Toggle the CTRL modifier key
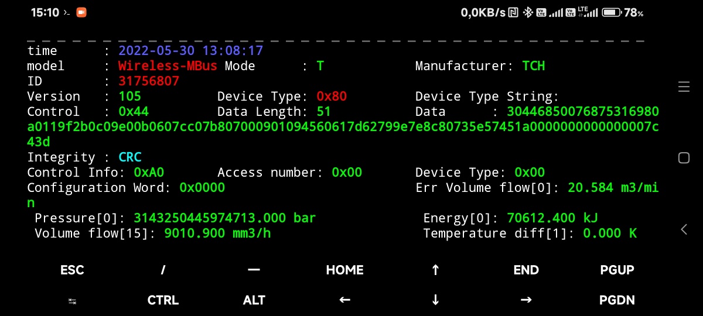The width and height of the screenshot is (703, 316). click(163, 300)
